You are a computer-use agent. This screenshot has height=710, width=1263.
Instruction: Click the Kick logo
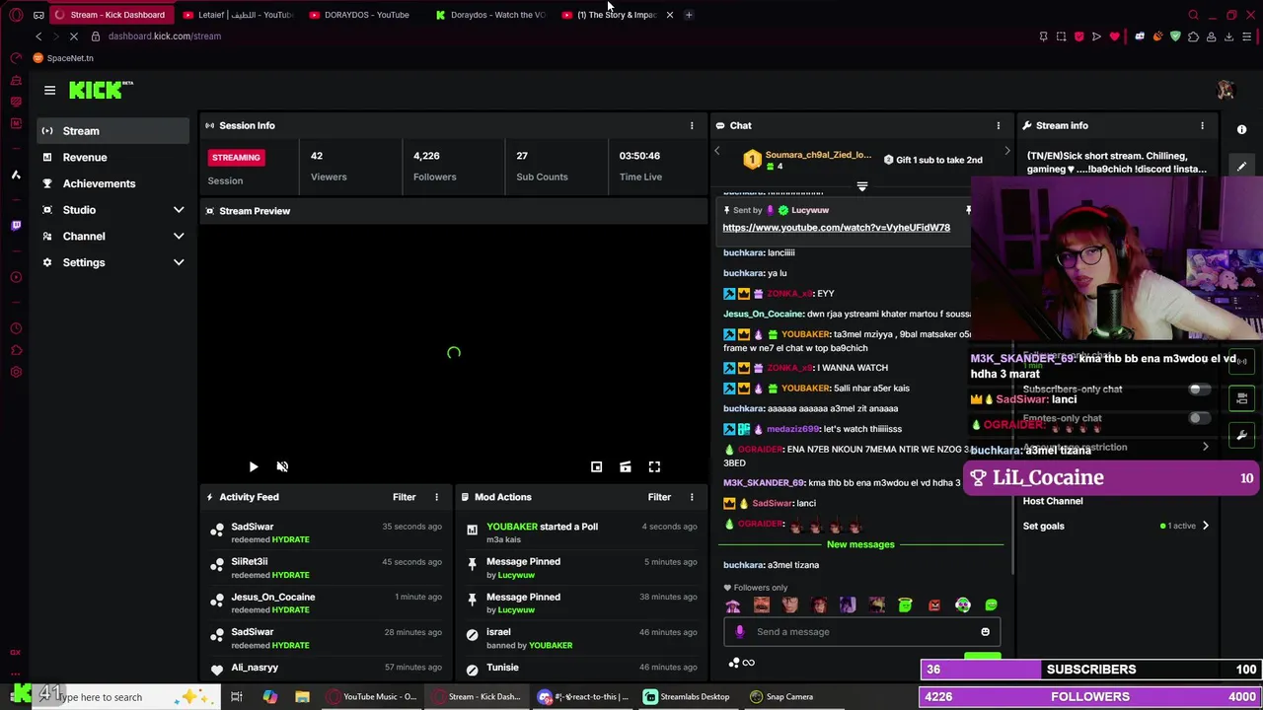point(100,90)
